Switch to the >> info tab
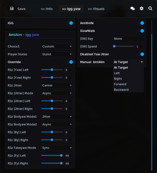 pyautogui.click(x=47, y=9)
